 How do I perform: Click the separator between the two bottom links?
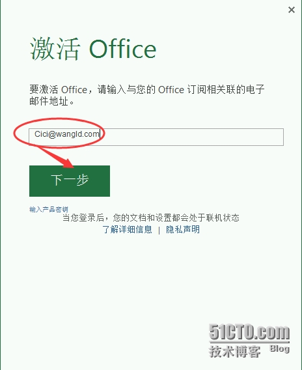click(x=159, y=230)
